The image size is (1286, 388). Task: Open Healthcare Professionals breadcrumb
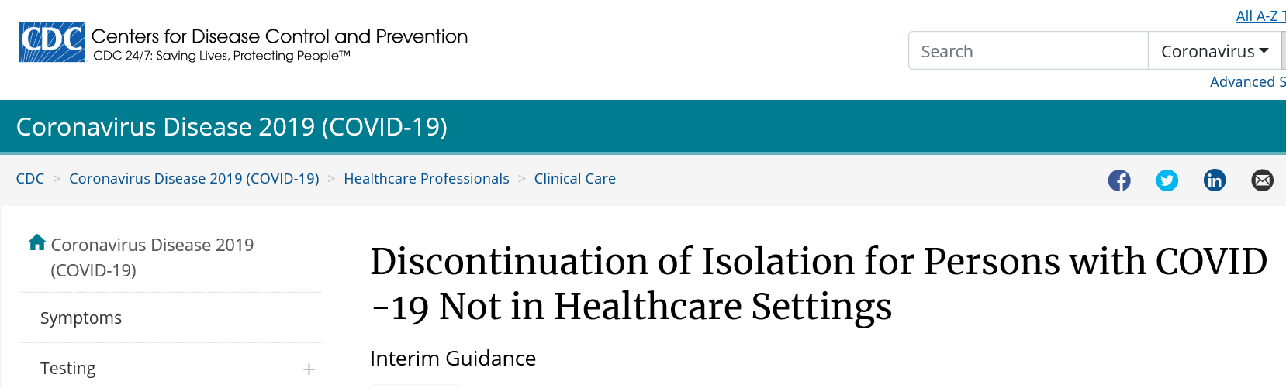(x=427, y=179)
